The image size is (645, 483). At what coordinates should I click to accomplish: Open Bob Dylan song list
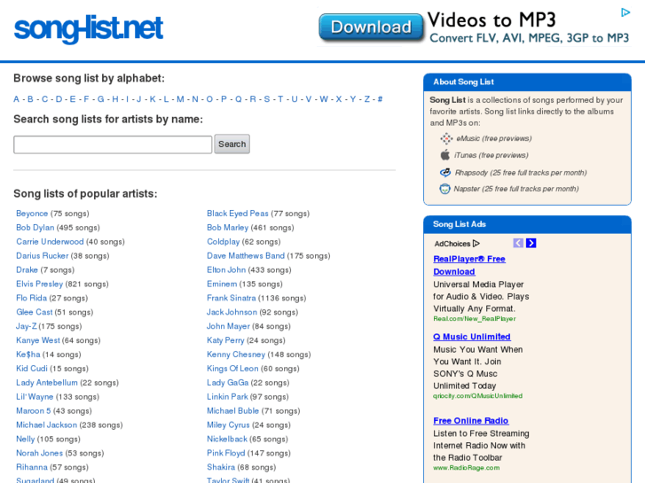click(x=35, y=227)
